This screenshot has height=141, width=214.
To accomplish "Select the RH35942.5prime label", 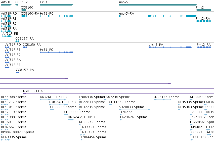I will (92, 122).
